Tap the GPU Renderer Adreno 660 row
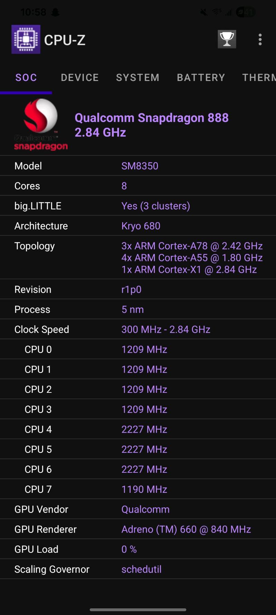This screenshot has height=615, width=276. click(x=138, y=530)
